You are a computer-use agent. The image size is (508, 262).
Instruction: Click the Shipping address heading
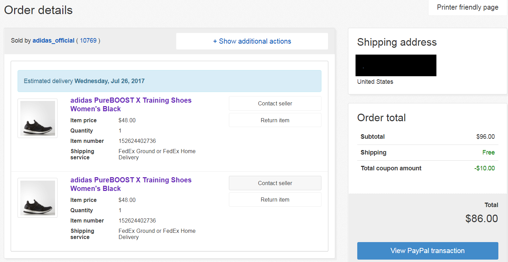[397, 42]
